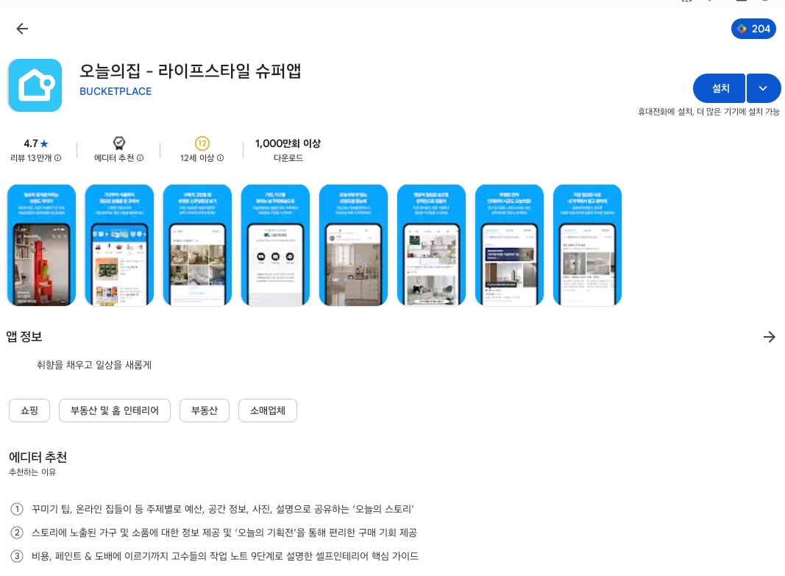Expand the install options dropdown arrow
Screen dimensions: 785x576
[x=764, y=88]
